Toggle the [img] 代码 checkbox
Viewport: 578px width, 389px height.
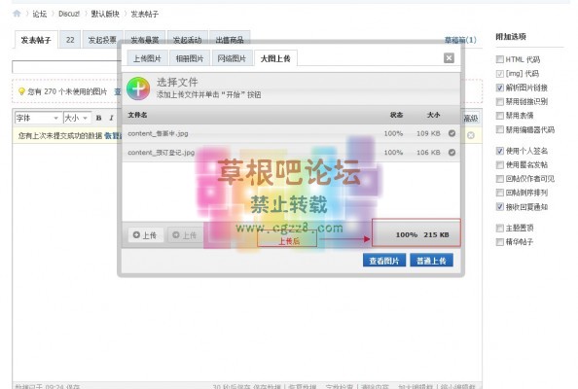click(x=500, y=74)
